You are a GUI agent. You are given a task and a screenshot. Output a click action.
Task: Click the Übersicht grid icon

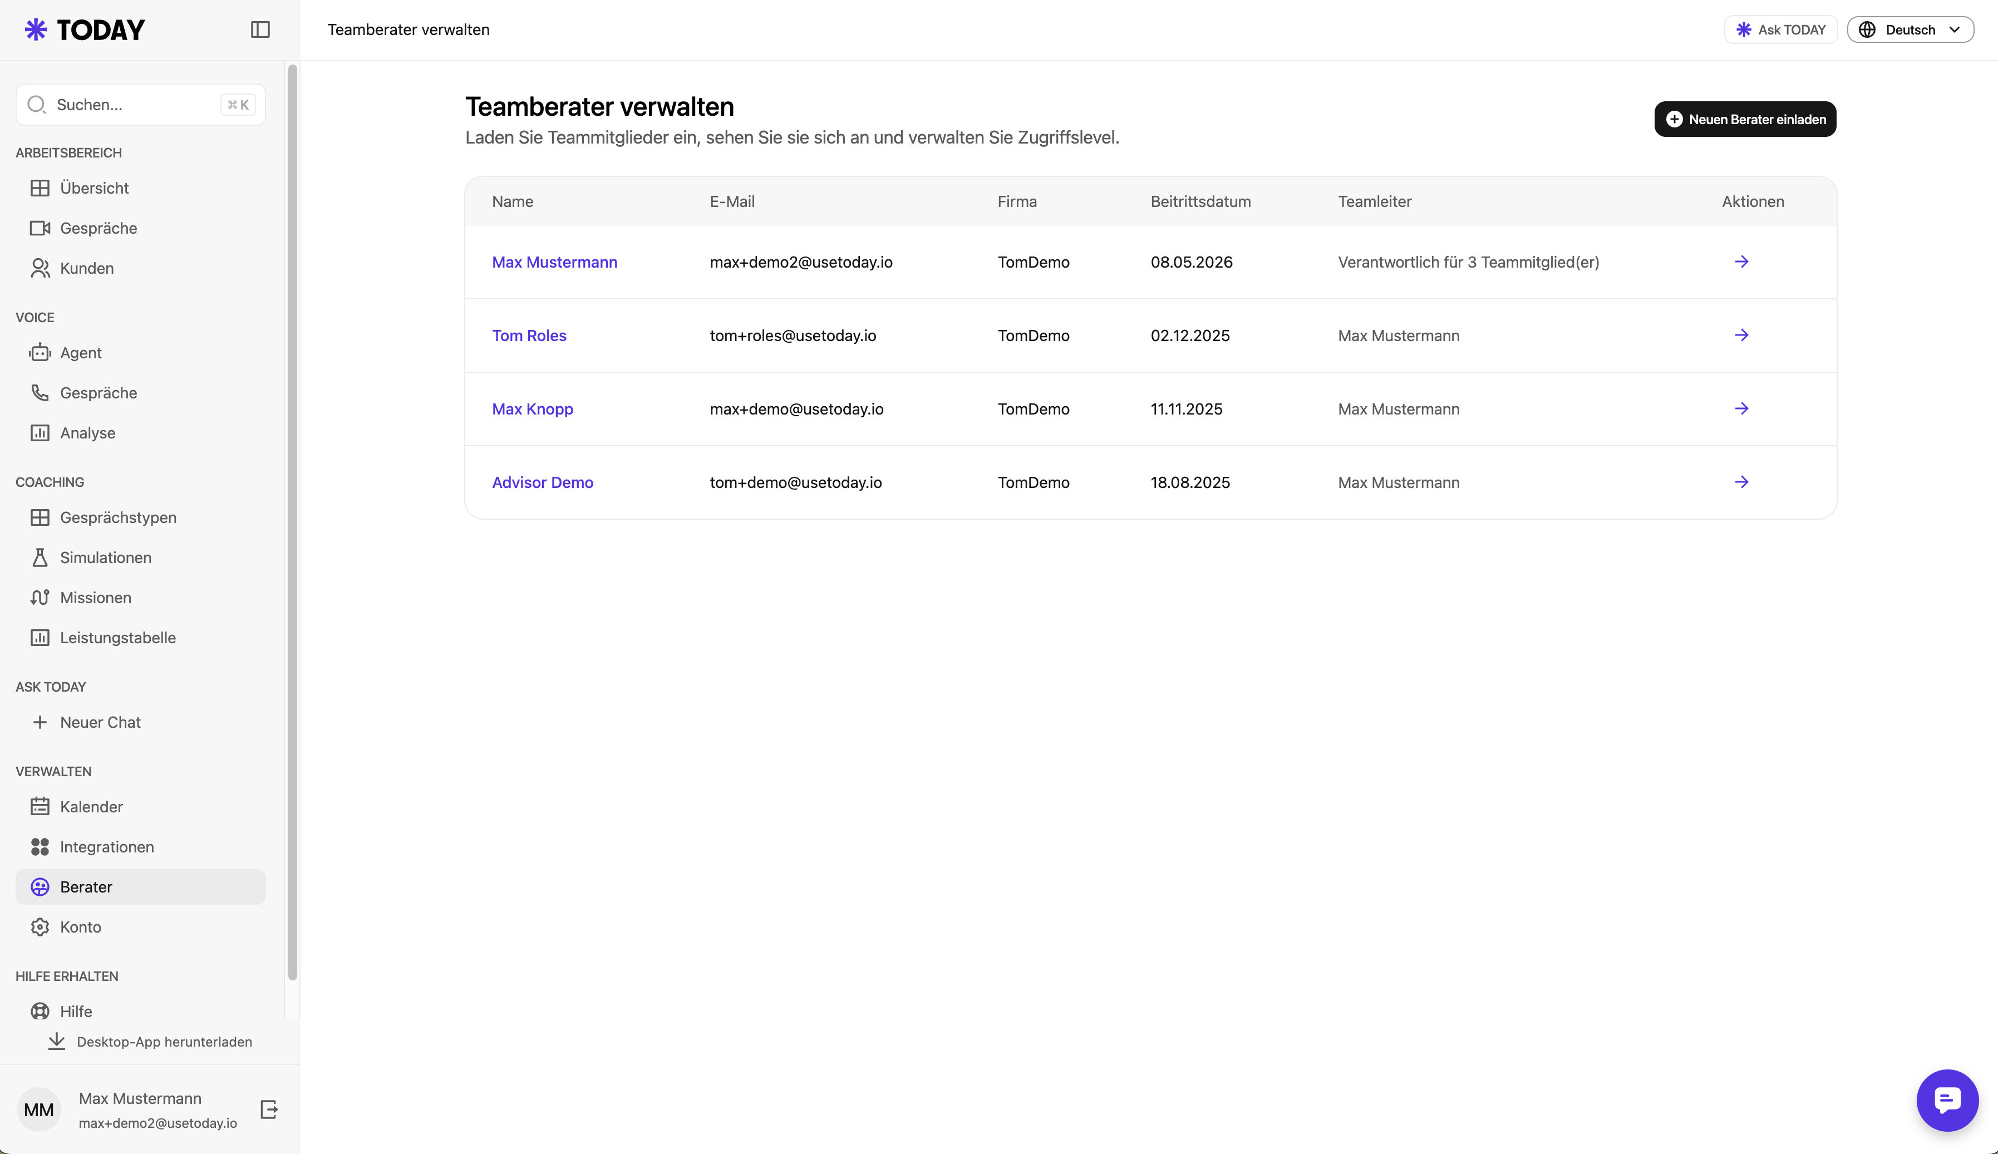tap(40, 188)
